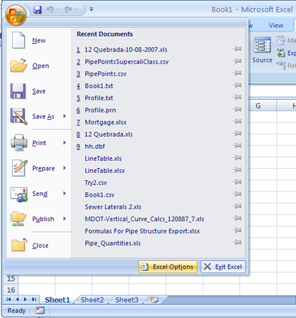Jump to first sheet with navigation arrow
The image size is (296, 318).
[x=9, y=299]
